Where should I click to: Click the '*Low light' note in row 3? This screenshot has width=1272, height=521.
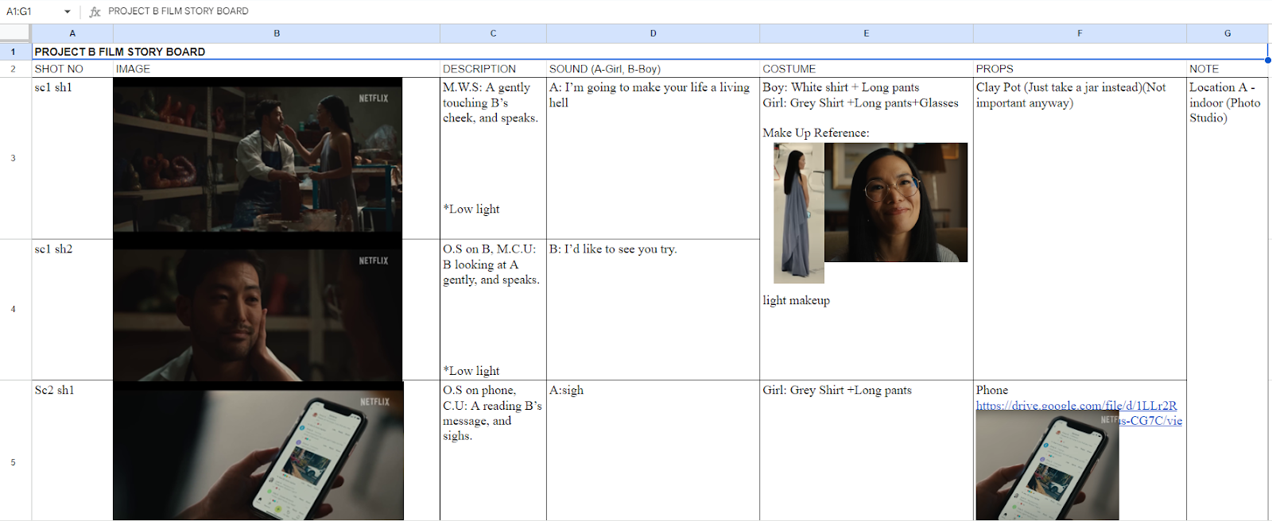point(471,209)
